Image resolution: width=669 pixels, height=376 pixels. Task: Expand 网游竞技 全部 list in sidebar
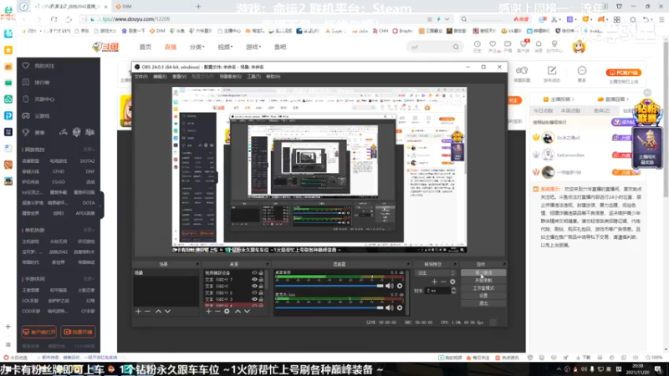89,150
